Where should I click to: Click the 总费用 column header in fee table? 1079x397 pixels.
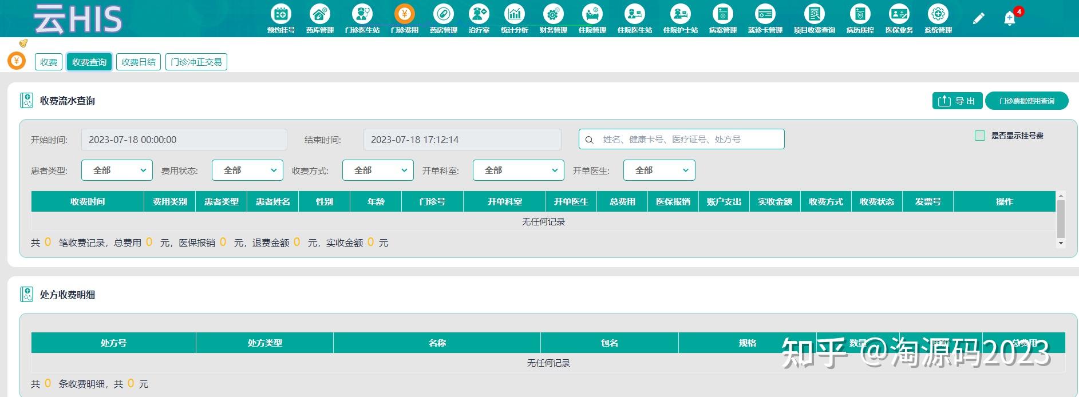(x=622, y=201)
